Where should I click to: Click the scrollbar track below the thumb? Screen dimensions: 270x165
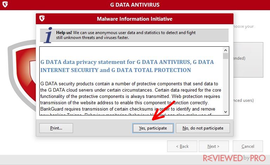tap(225, 84)
